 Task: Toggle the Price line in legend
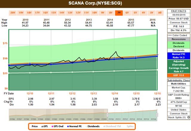[x=35, y=126]
